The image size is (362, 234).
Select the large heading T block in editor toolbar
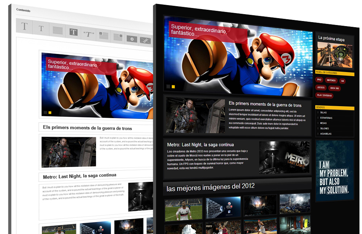(25, 26)
